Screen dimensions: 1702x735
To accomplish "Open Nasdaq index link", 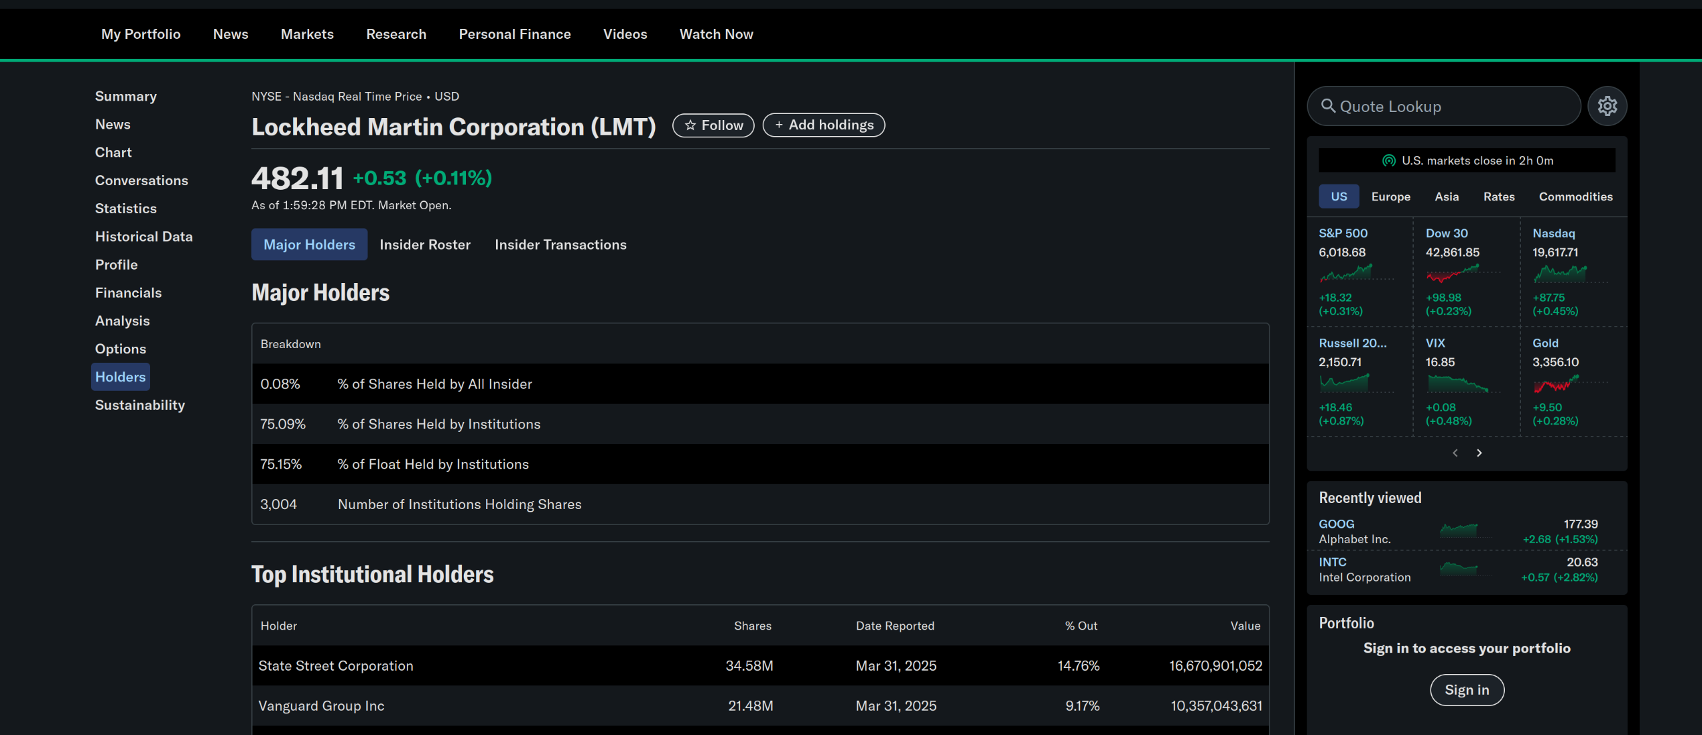I will 1554,233.
